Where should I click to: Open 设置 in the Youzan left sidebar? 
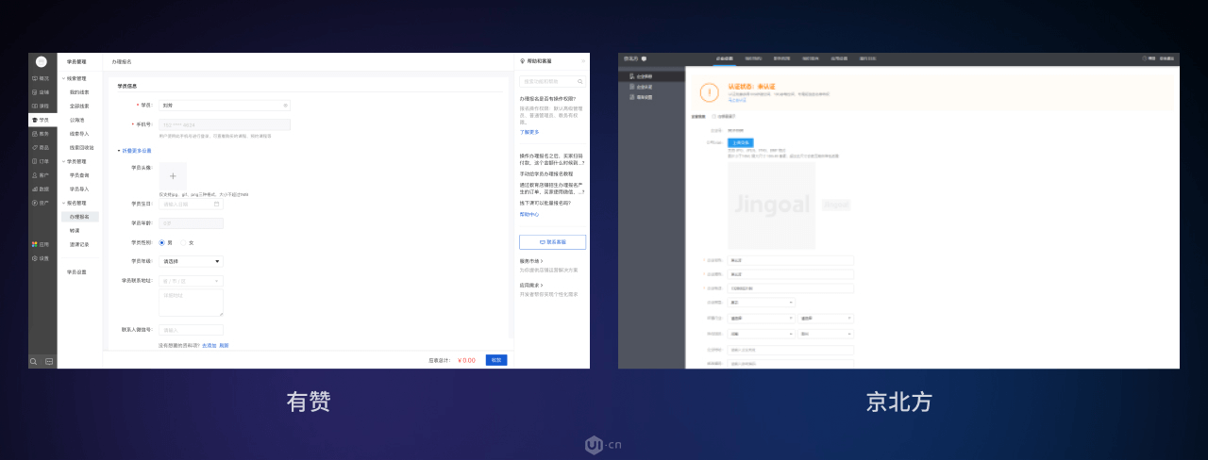click(x=42, y=258)
